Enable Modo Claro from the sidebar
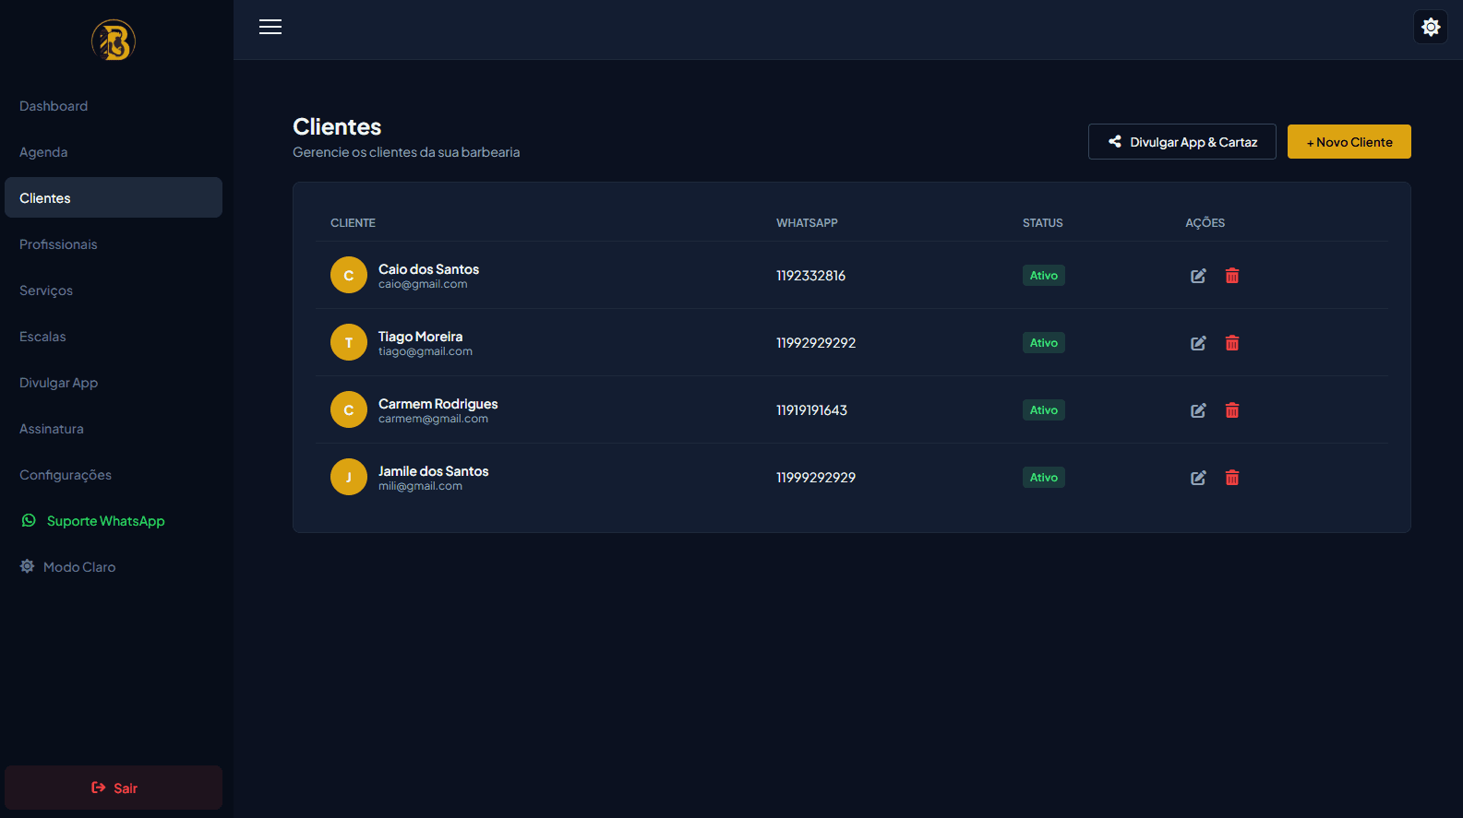1463x818 pixels. click(x=114, y=567)
